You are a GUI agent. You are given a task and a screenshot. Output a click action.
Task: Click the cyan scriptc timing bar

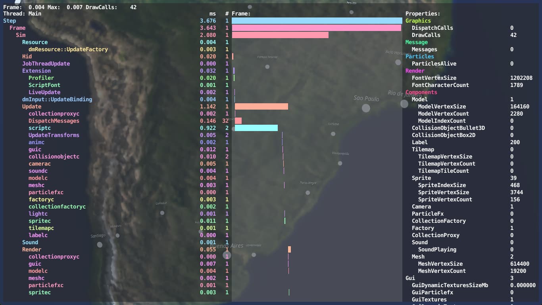pyautogui.click(x=256, y=128)
